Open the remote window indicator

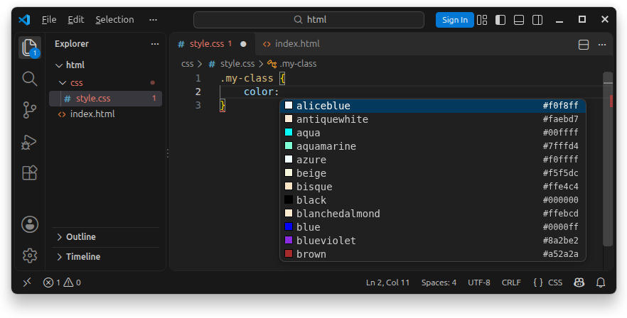coord(27,283)
